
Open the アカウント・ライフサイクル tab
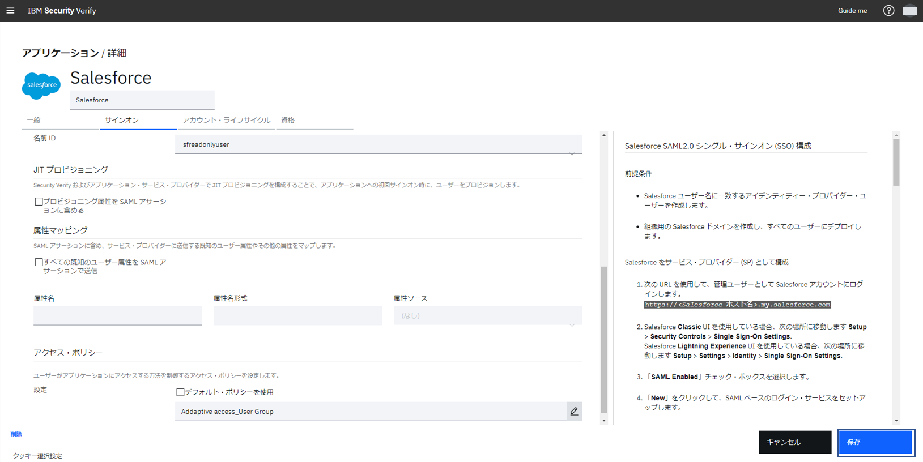226,121
